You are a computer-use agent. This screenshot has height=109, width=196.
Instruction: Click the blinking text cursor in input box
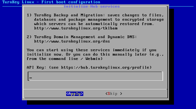click(x=30, y=78)
